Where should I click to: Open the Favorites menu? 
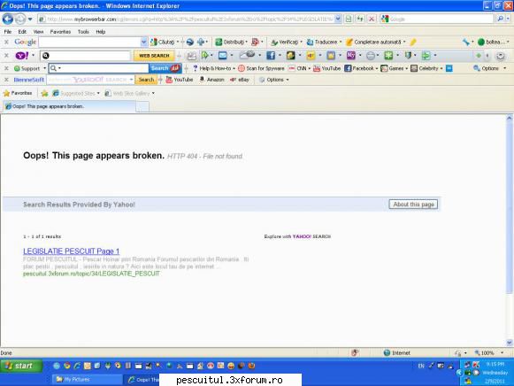pyautogui.click(x=60, y=32)
